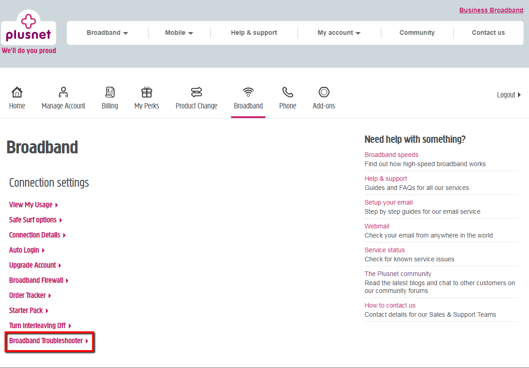Open Webmail from the help panel

pos(377,226)
